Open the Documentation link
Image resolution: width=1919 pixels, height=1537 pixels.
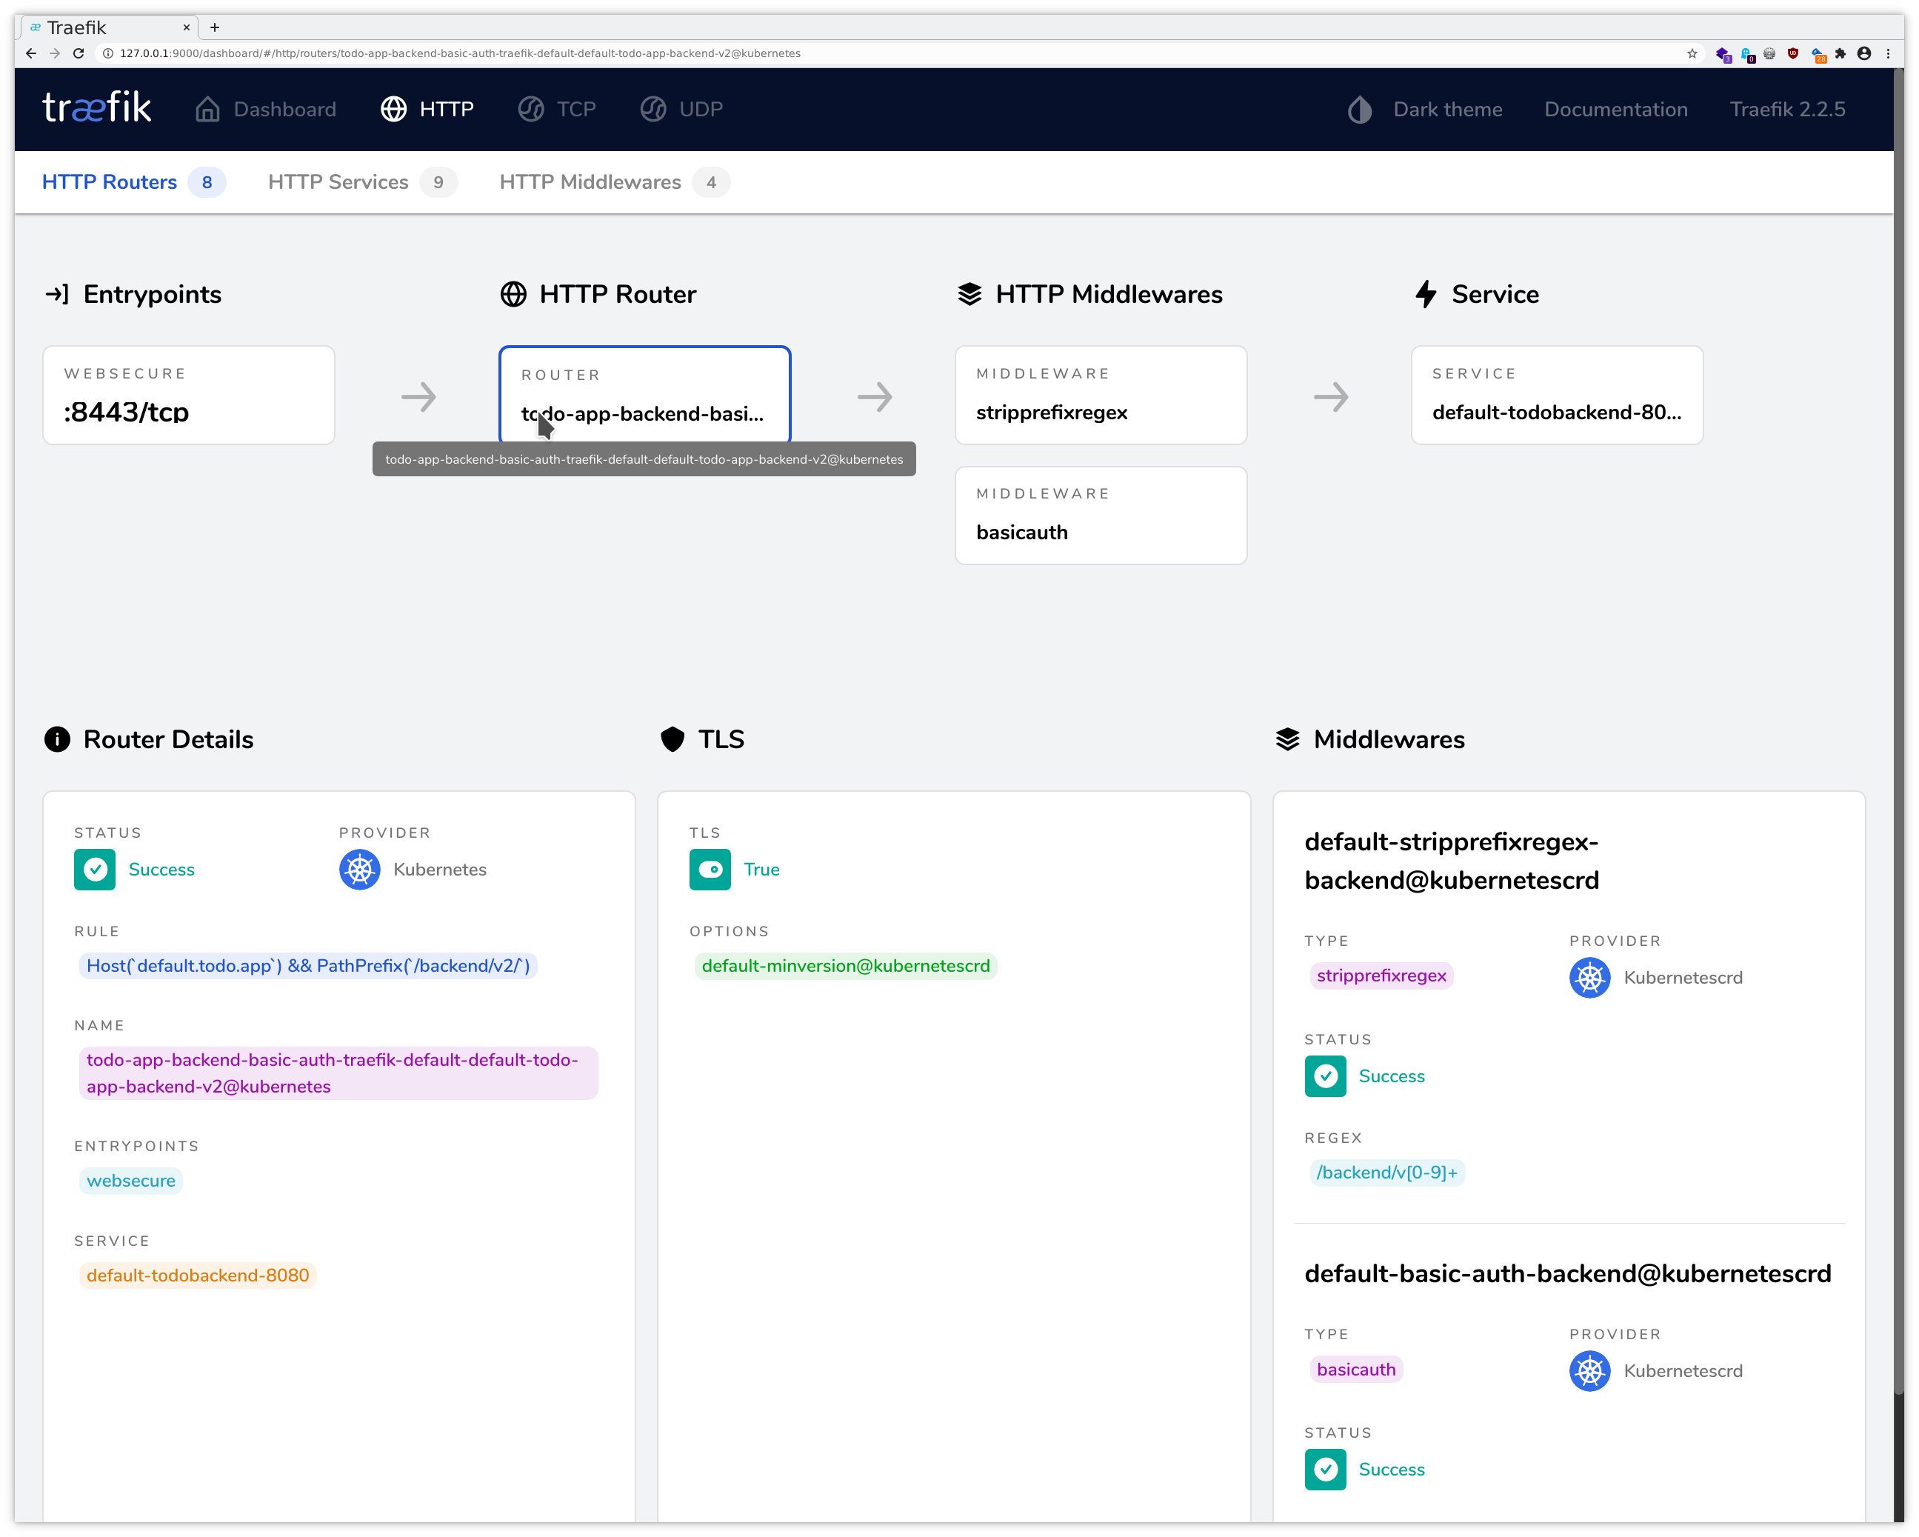[x=1615, y=109]
